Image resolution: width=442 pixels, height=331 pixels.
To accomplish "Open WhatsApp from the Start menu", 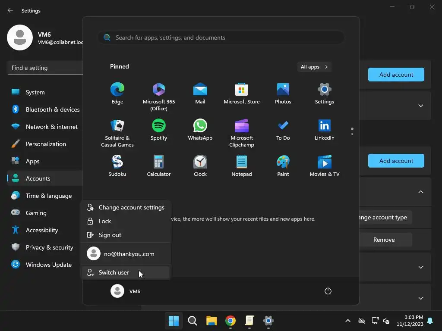I will coord(200,130).
